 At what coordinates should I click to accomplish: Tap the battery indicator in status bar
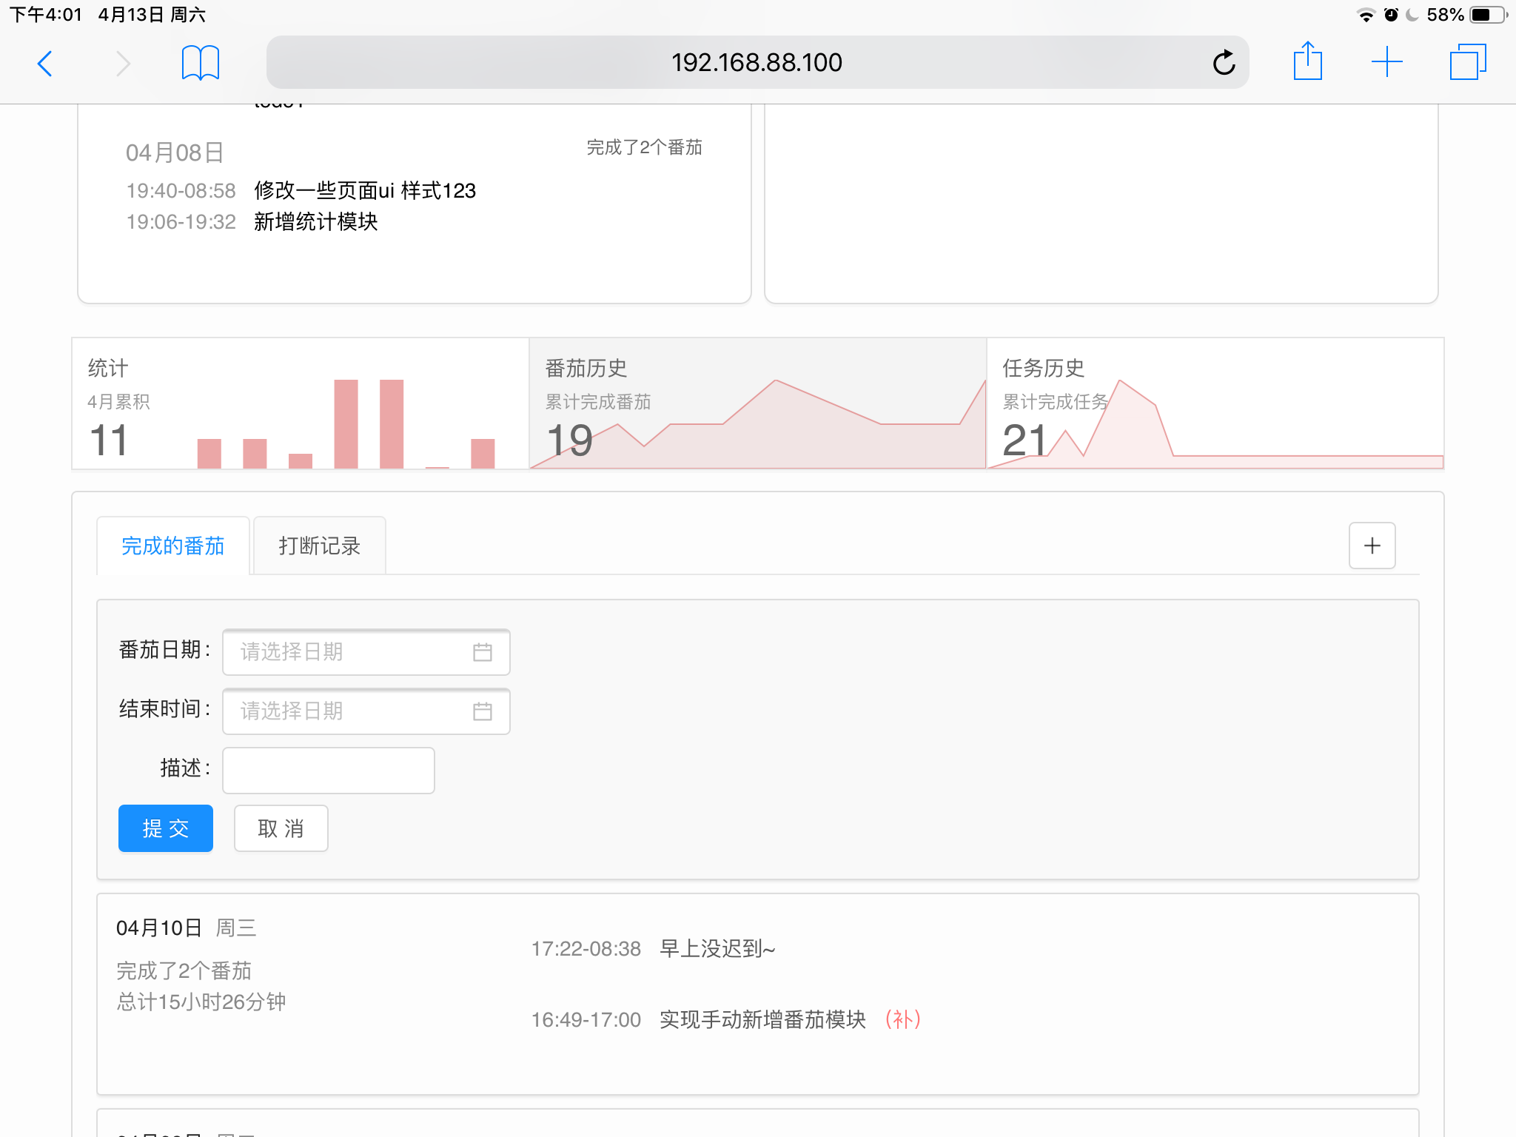1489,15
